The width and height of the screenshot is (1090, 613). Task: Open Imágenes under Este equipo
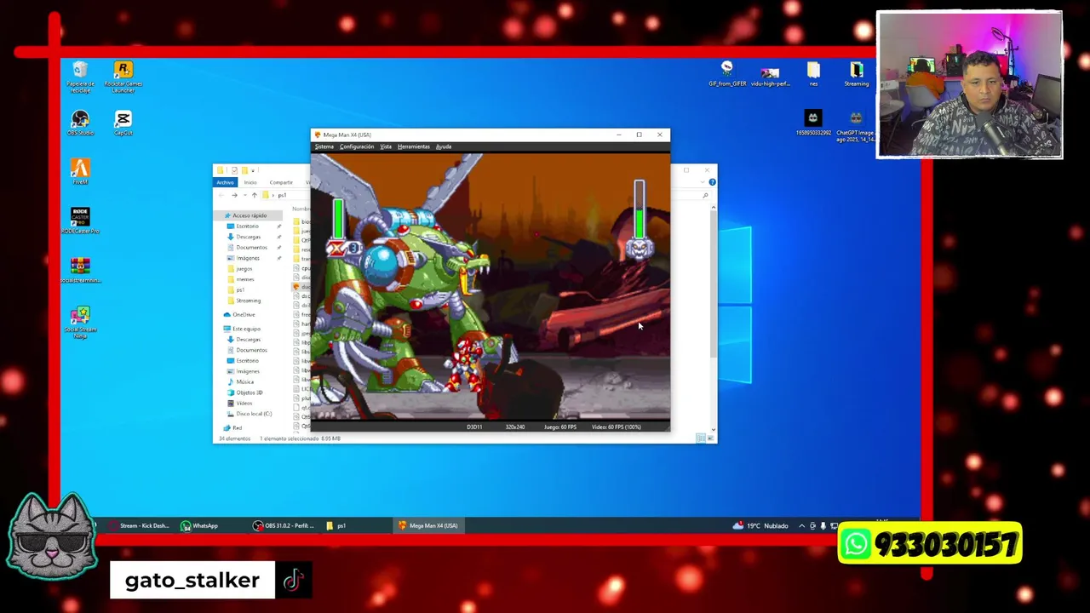click(248, 371)
